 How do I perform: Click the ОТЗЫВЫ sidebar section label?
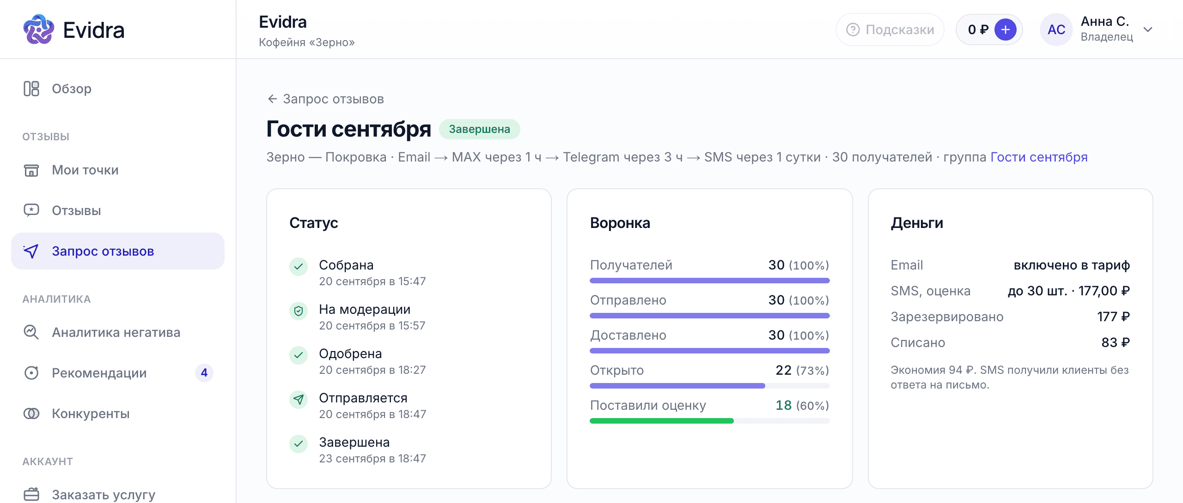pos(46,137)
